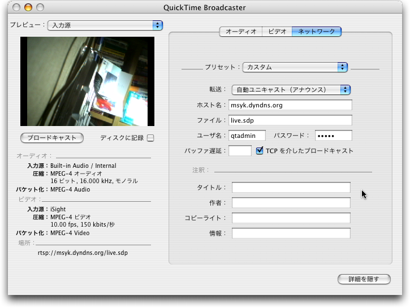The image size is (410, 308).
Task: Click the バッファ遅延 input box
Action: [240, 151]
